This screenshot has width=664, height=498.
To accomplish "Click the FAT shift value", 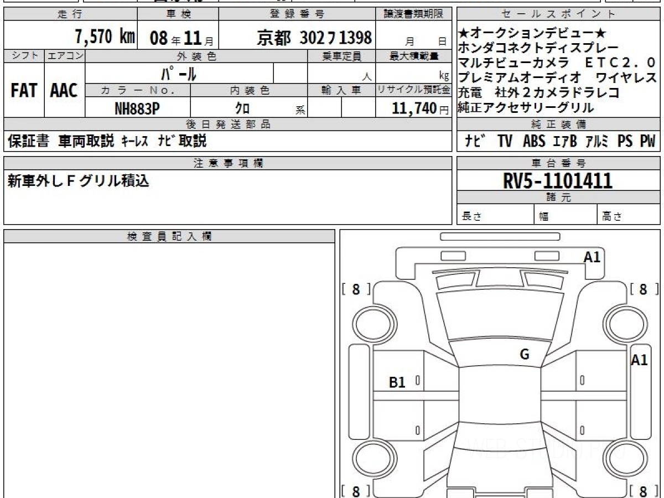I will (x=24, y=91).
